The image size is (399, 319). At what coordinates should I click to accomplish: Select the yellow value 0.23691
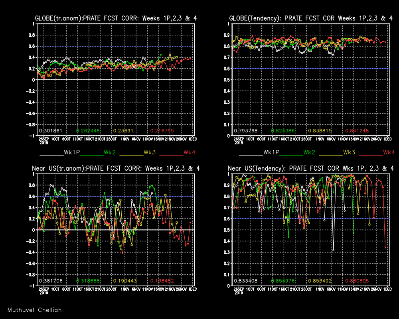[x=123, y=131]
